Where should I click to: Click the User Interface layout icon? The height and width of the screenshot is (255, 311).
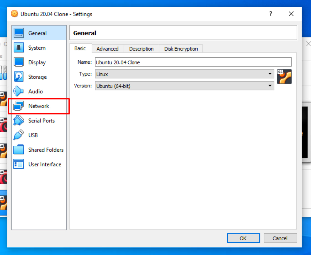(x=19, y=164)
